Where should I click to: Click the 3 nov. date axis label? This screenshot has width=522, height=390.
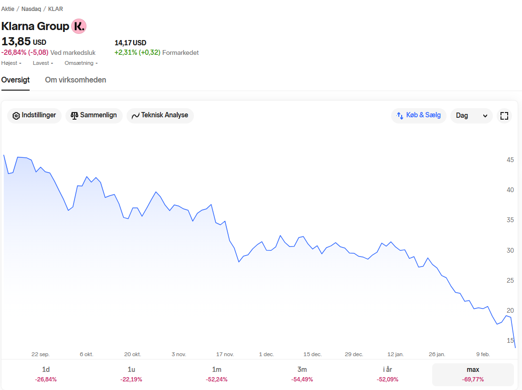click(179, 354)
